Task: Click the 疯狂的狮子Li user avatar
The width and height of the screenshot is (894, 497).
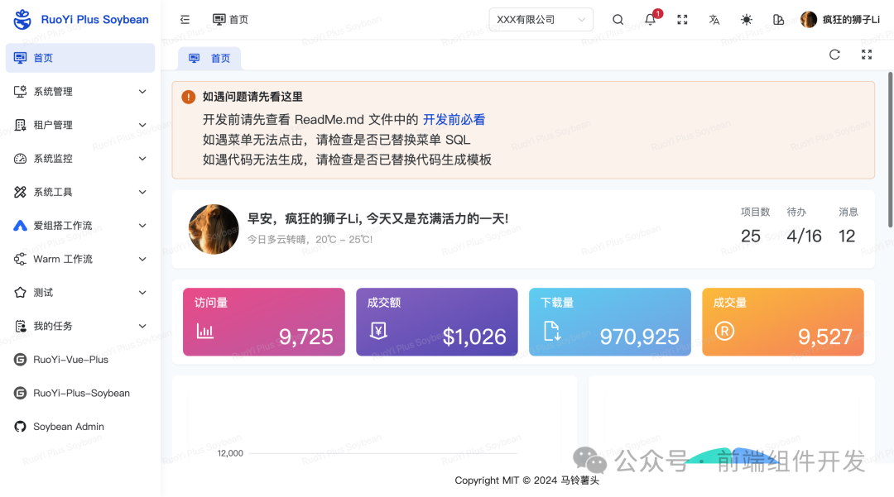Action: click(809, 19)
